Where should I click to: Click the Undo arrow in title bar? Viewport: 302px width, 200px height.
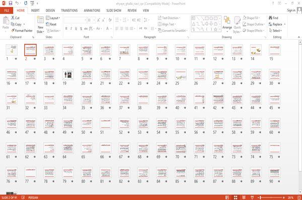point(17,4)
